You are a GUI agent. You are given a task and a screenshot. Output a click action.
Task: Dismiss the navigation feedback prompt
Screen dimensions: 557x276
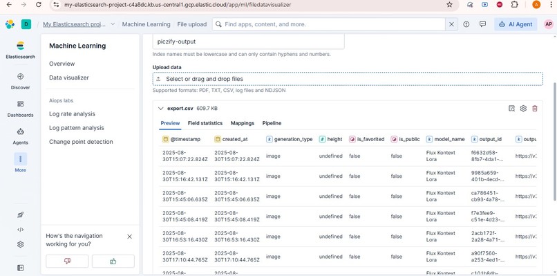point(130,237)
